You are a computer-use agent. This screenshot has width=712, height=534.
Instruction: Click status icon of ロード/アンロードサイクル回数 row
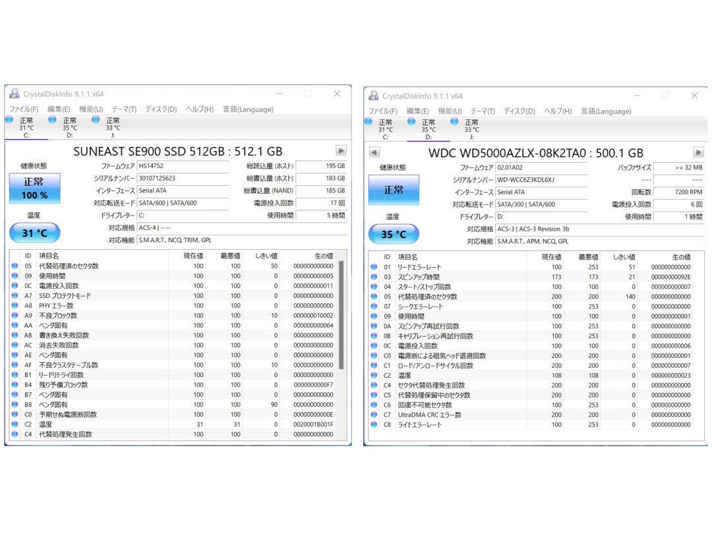coord(374,365)
